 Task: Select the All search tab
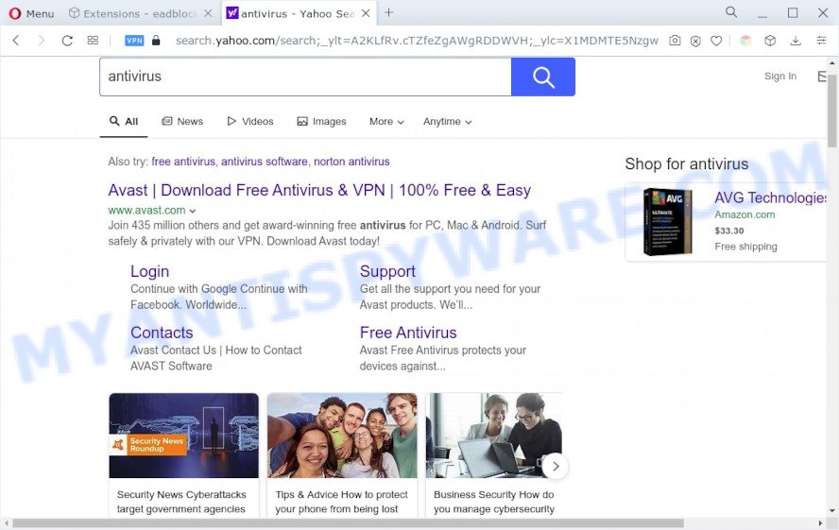click(124, 122)
